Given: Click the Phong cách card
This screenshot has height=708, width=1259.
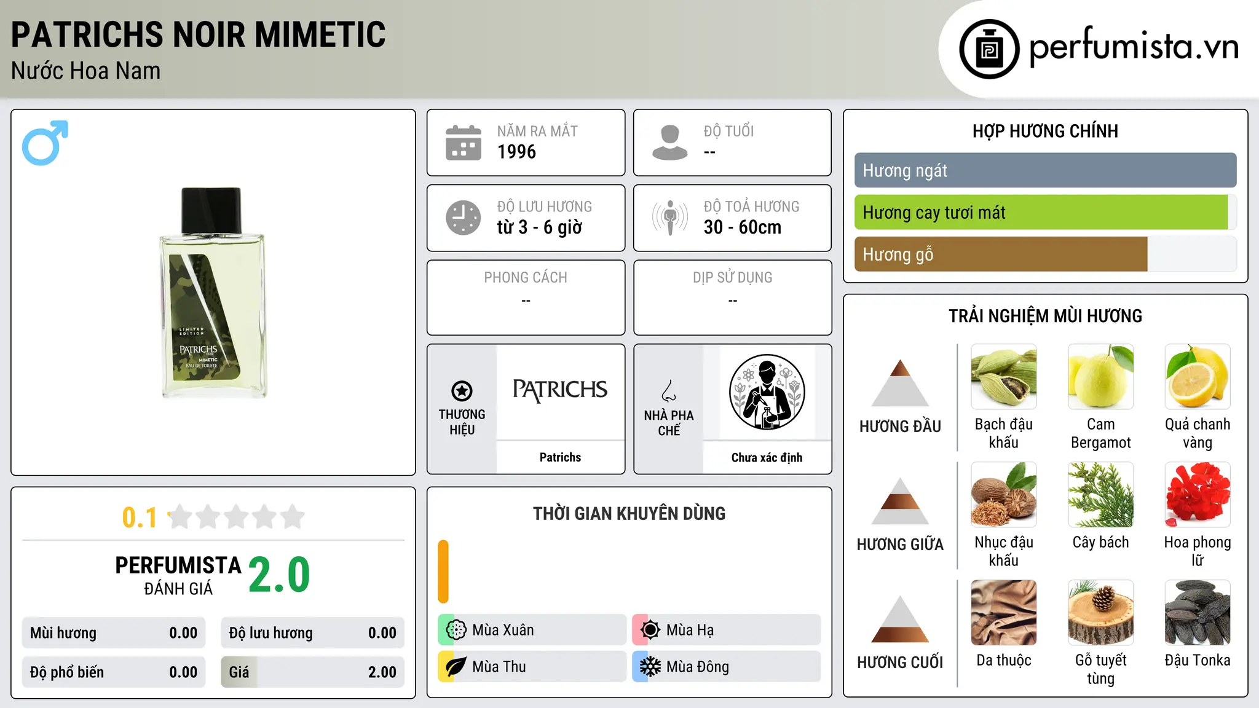Looking at the screenshot, I should pos(526,297).
